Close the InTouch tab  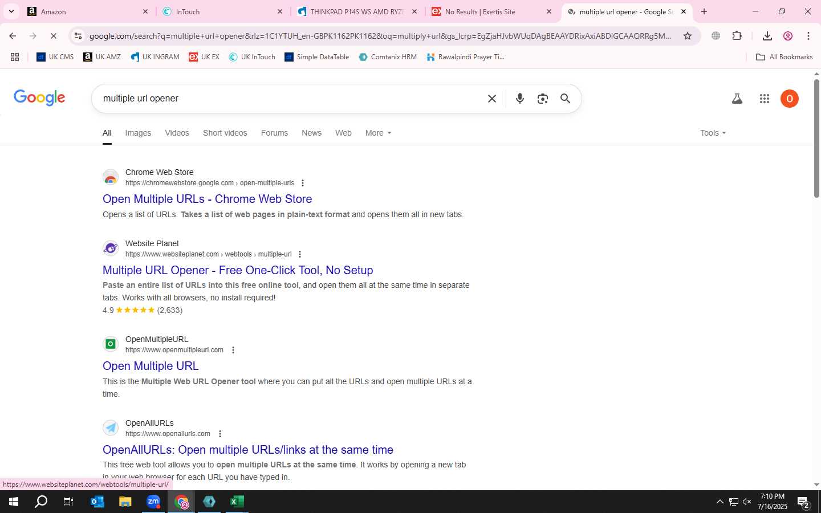(279, 11)
